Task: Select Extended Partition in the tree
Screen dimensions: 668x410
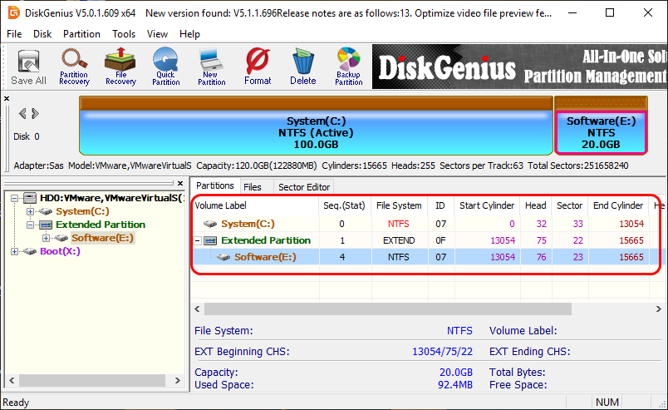Action: point(100,225)
